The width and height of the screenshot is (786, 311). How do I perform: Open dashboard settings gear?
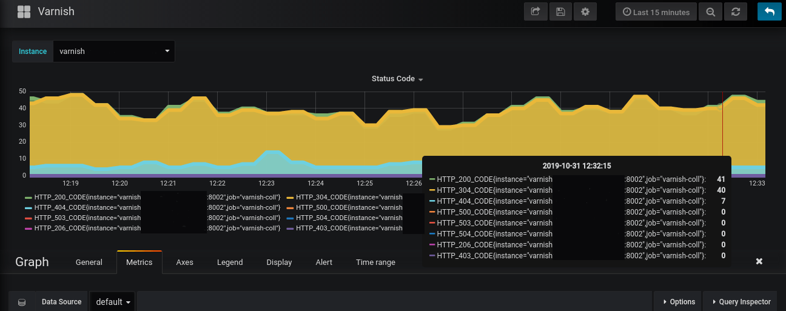coord(585,12)
